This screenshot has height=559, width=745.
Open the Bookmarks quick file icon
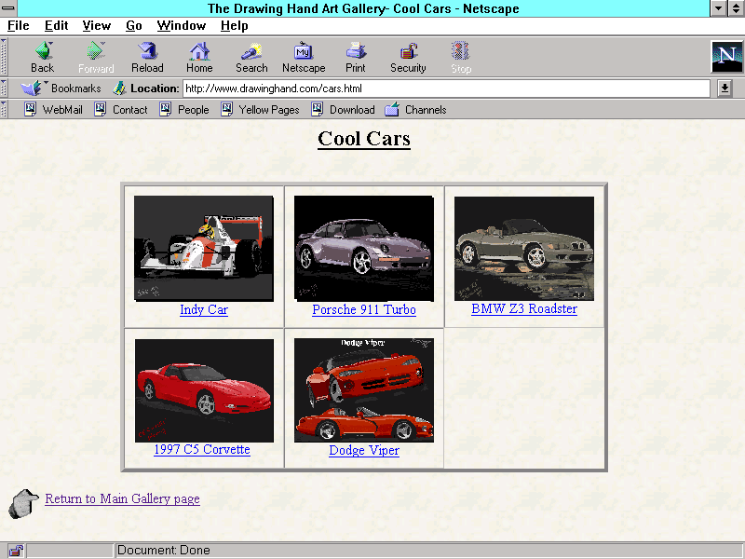pos(32,89)
